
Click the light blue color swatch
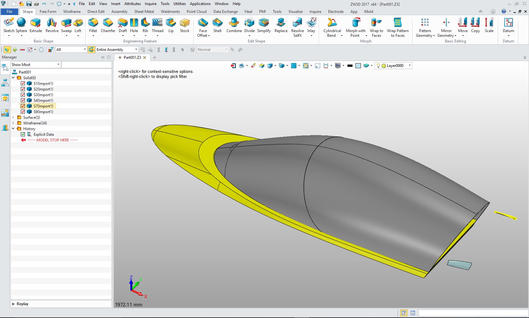[x=358, y=66]
